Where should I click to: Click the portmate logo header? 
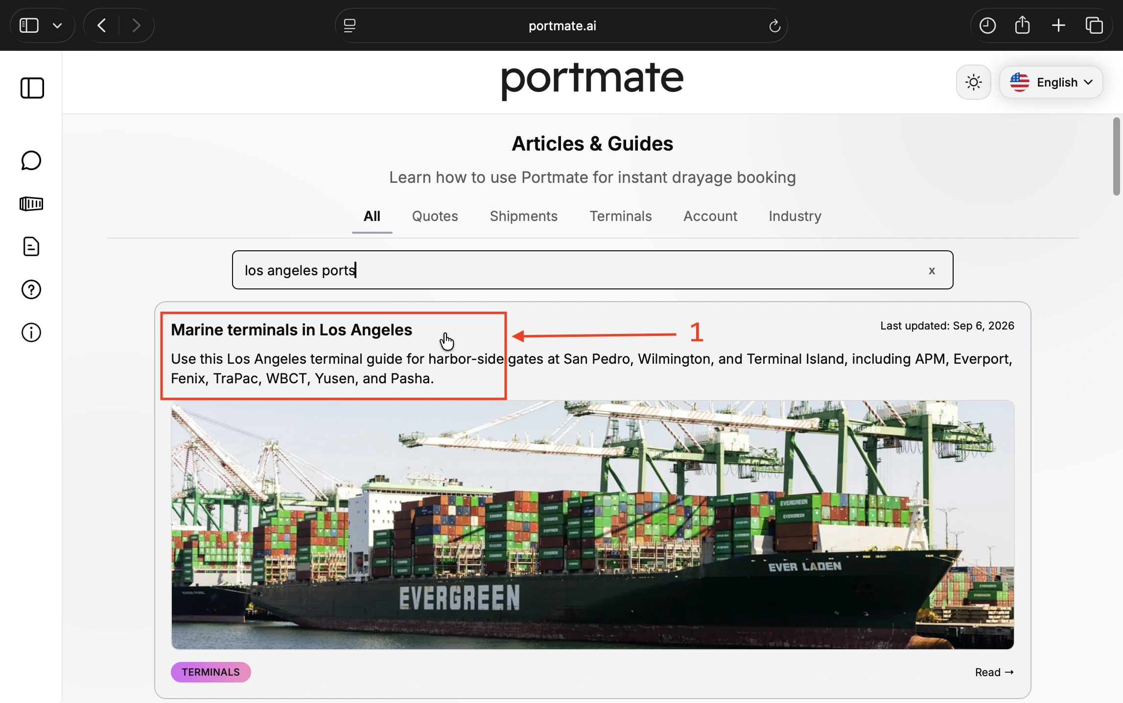pos(592,81)
